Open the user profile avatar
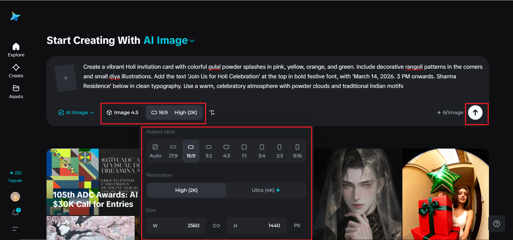 [15, 197]
